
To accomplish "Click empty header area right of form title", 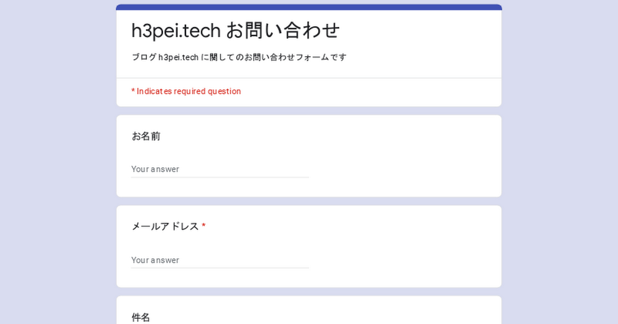I will [x=417, y=30].
